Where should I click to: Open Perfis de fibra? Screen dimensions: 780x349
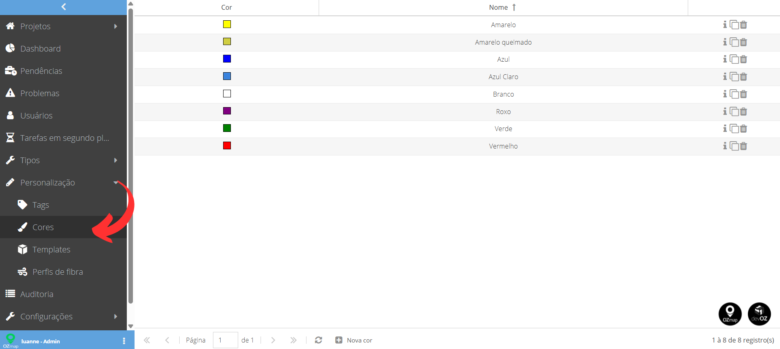(63, 272)
